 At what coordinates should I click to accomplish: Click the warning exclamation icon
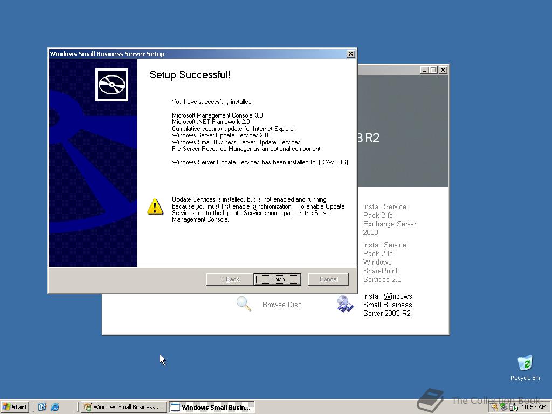[155, 206]
